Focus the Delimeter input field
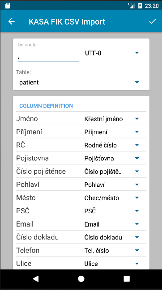 tap(48, 56)
